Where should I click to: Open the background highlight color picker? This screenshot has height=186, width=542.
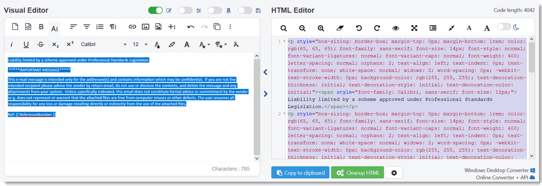click(x=172, y=44)
